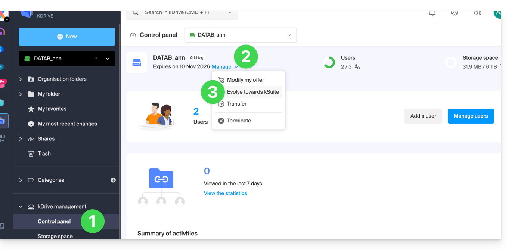Click the plus icon next to Categories
Screen dimensions: 512x250
[113, 180]
